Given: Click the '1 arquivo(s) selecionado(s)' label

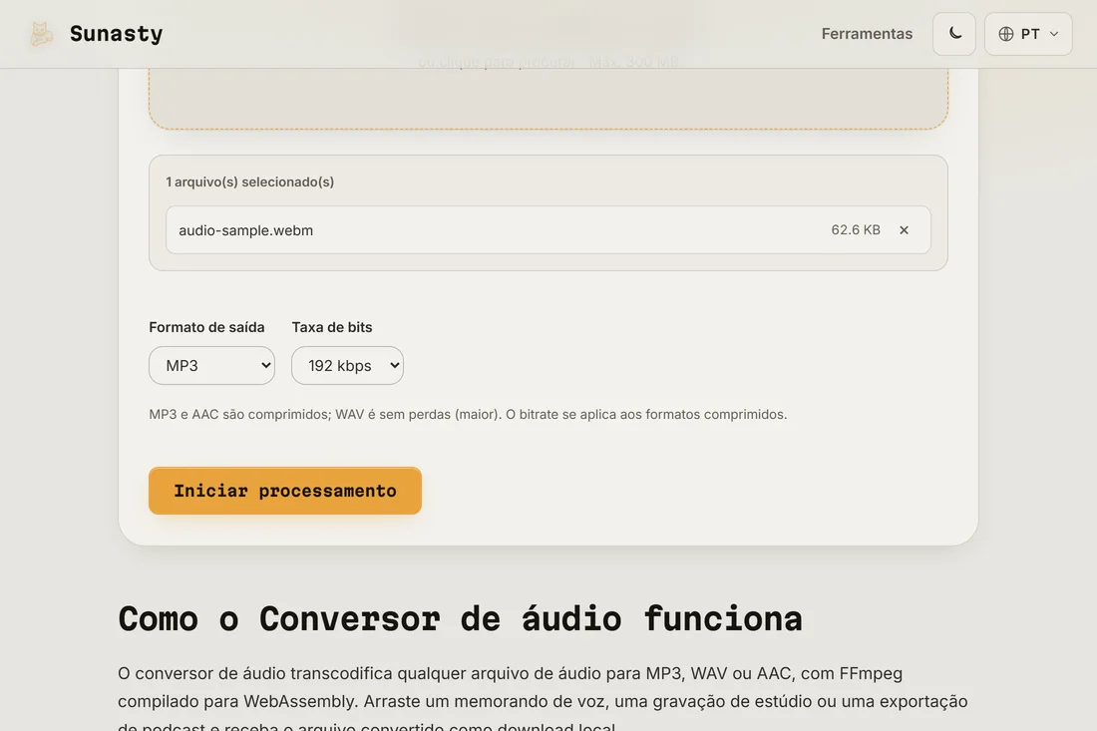Looking at the screenshot, I should pyautogui.click(x=249, y=182).
